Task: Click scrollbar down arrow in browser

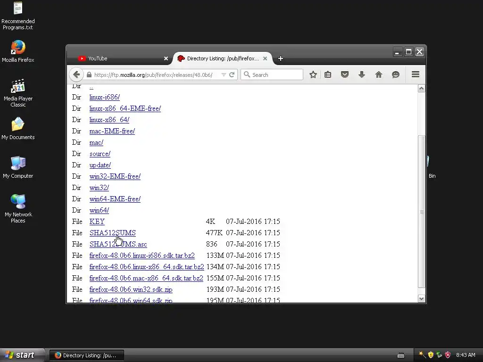Action: coord(421,298)
